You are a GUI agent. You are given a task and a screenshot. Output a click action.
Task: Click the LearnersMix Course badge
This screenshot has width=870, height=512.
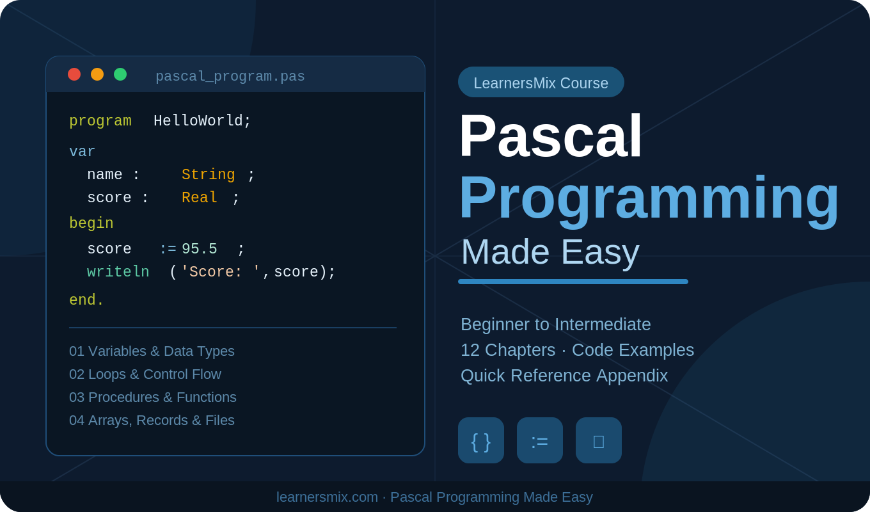(x=541, y=82)
